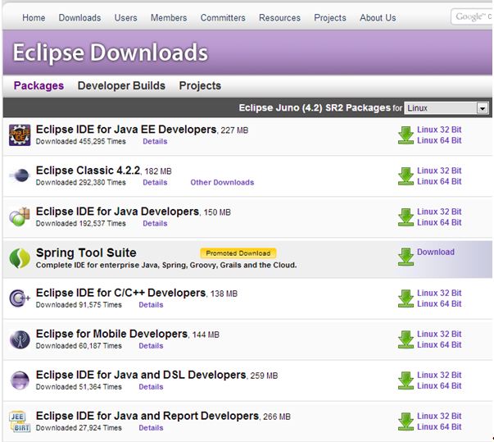Viewport: 494px width, 442px height.
Task: Click the Spring Tool Suite title
Action: (86, 253)
